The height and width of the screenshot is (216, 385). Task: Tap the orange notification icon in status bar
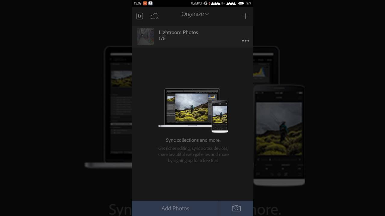point(145,3)
